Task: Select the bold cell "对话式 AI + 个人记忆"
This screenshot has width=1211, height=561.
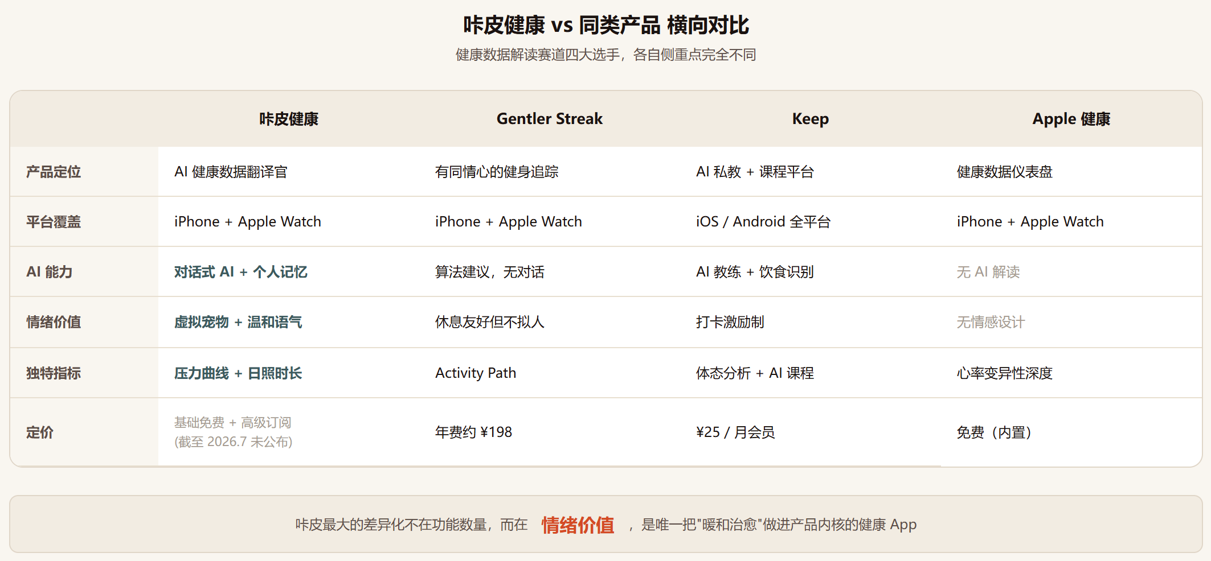Action: pyautogui.click(x=241, y=272)
